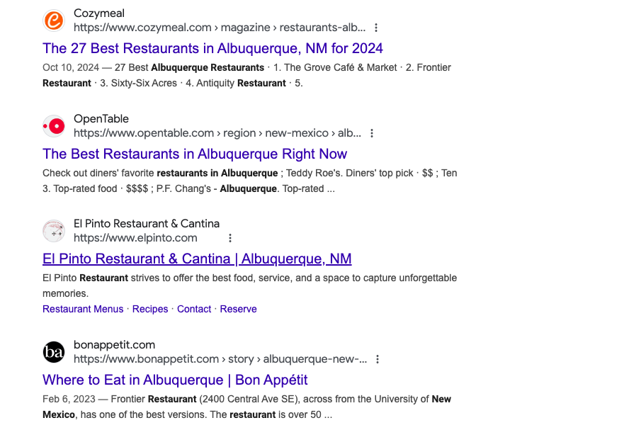Open the three-dot menu for El Pinto result
629x447 pixels.
[x=230, y=238]
